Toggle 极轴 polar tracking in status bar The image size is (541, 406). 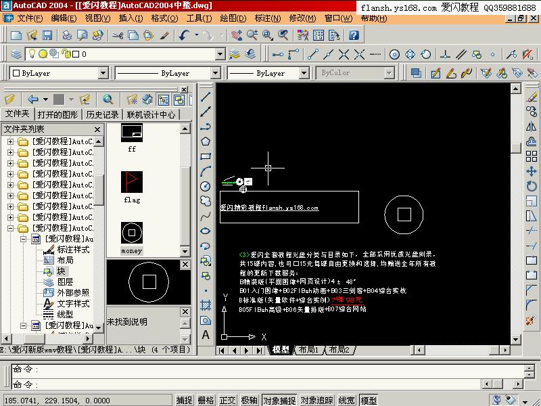(249, 400)
